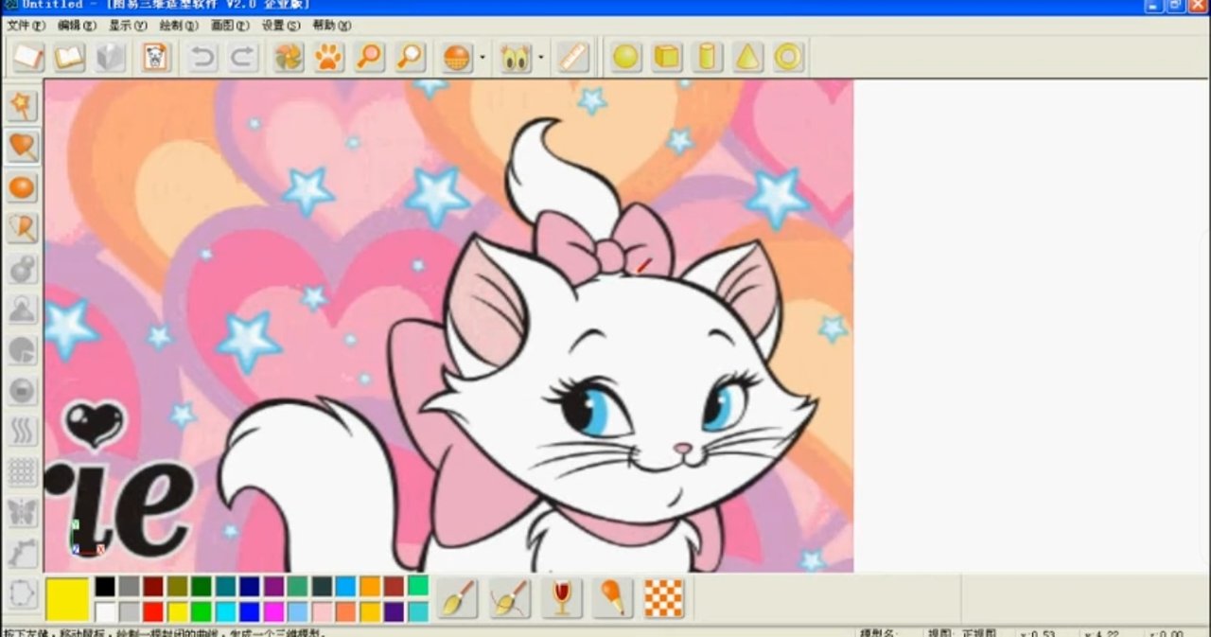Click the left magnifier zoom icon
This screenshot has height=637, width=1211.
pos(369,58)
